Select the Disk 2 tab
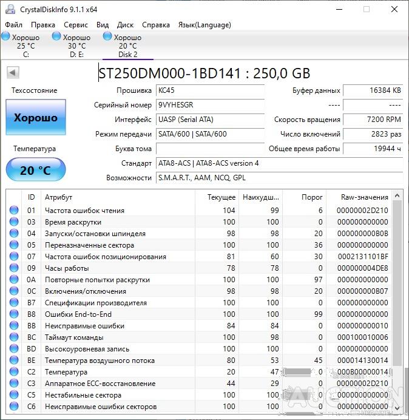 128,45
